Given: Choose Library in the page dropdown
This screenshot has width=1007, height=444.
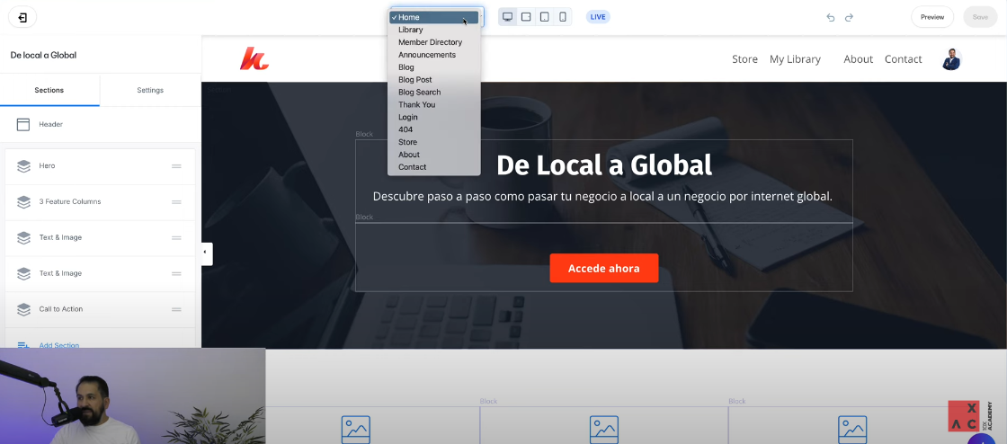Looking at the screenshot, I should pos(434,31).
